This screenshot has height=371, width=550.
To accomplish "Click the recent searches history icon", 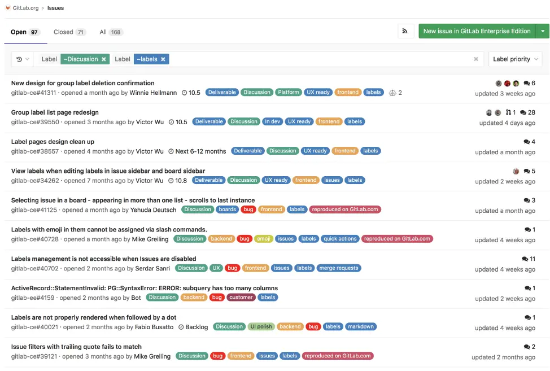I will pos(19,59).
